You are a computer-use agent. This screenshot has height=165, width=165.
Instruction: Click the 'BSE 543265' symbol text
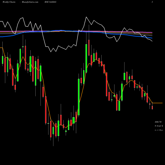50,2
